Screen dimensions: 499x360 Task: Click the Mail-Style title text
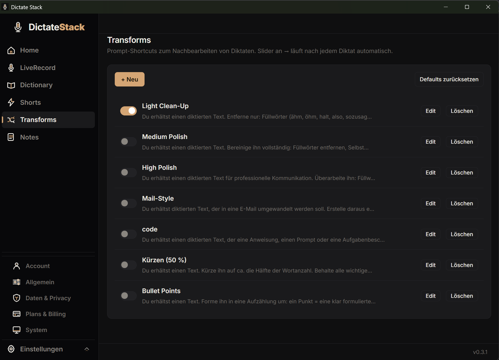(158, 199)
